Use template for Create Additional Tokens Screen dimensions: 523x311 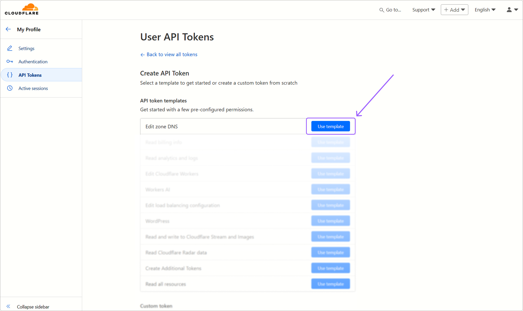coord(330,268)
